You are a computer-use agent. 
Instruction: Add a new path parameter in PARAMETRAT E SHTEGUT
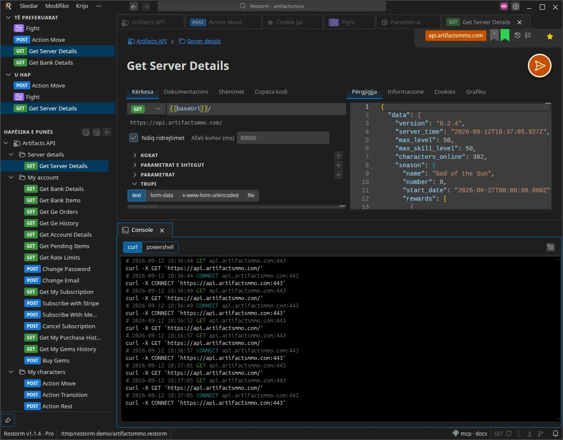339,165
